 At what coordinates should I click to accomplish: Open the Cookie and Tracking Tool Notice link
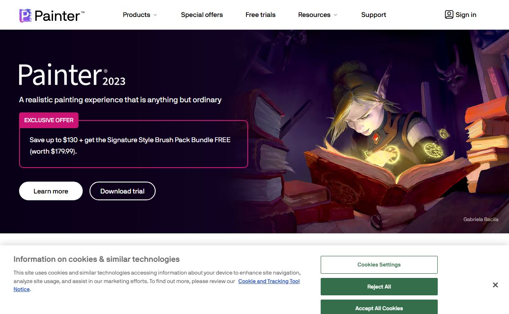tap(269, 281)
